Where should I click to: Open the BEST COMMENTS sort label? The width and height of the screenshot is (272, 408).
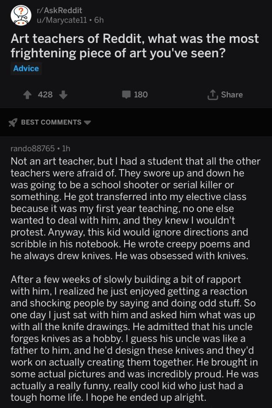pyautogui.click(x=51, y=122)
